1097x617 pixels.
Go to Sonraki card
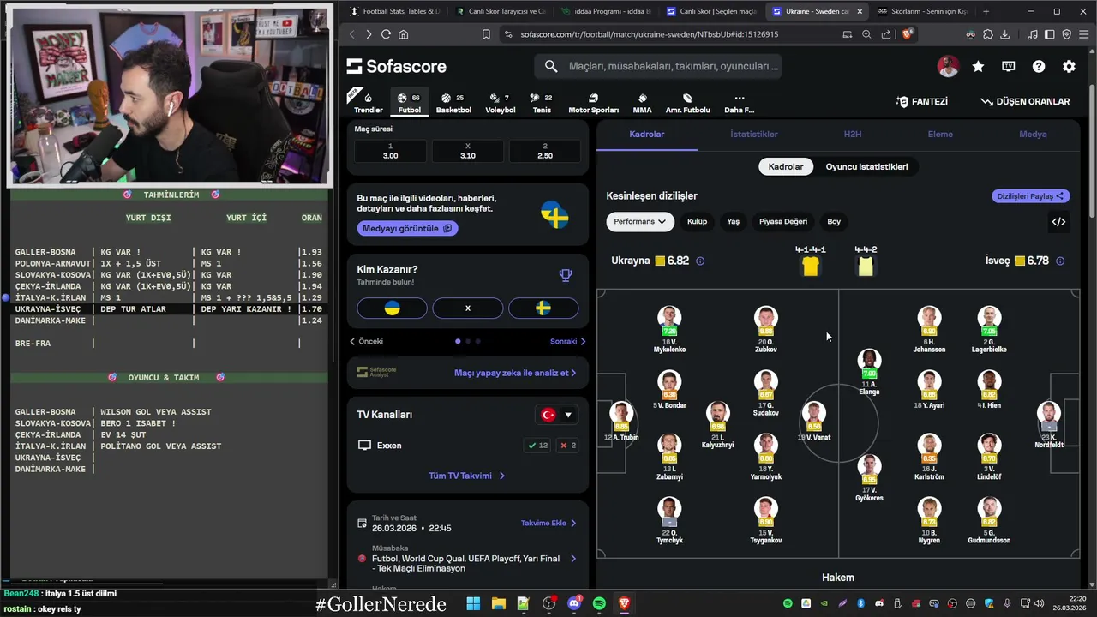(567, 341)
